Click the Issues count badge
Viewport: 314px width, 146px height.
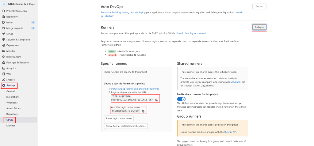tap(33, 22)
